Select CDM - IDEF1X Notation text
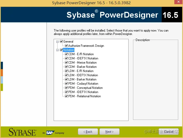 (83, 58)
